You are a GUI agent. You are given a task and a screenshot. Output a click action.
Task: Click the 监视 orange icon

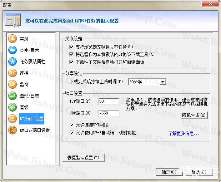point(12,84)
